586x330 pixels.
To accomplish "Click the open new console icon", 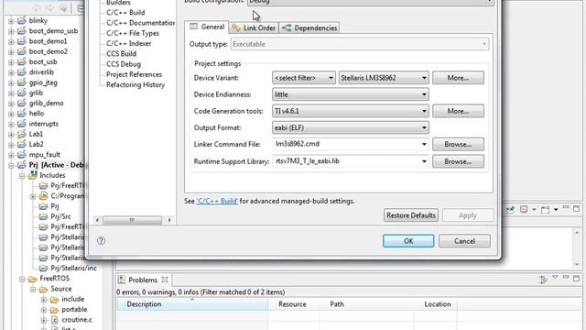I will pos(546,210).
